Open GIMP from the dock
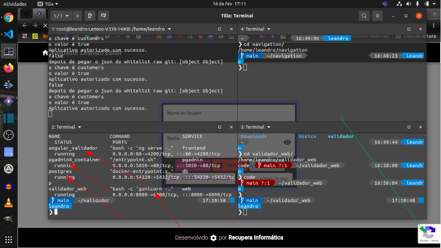 [x=9, y=218]
